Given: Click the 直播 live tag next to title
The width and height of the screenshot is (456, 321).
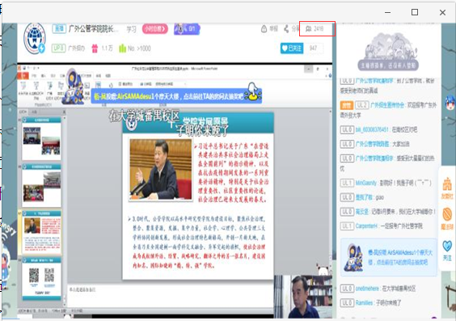Looking at the screenshot, I should click(x=59, y=29).
